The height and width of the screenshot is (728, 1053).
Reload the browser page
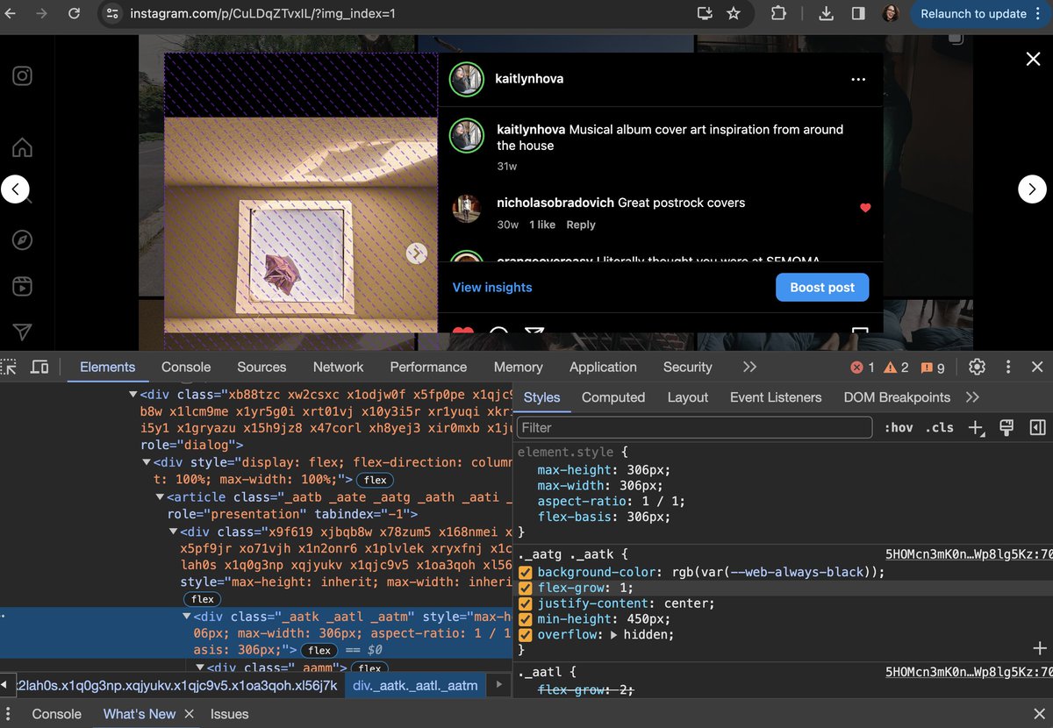pos(75,13)
